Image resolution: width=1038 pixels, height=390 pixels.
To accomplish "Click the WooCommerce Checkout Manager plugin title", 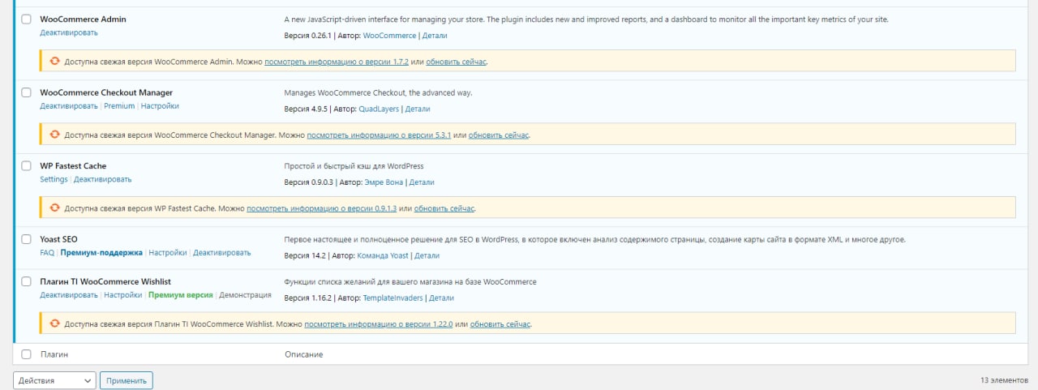I will [x=106, y=92].
